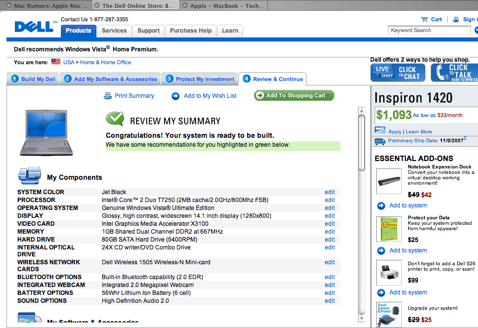Edit the Operating System selection
The height and width of the screenshot is (328, 478).
click(330, 208)
